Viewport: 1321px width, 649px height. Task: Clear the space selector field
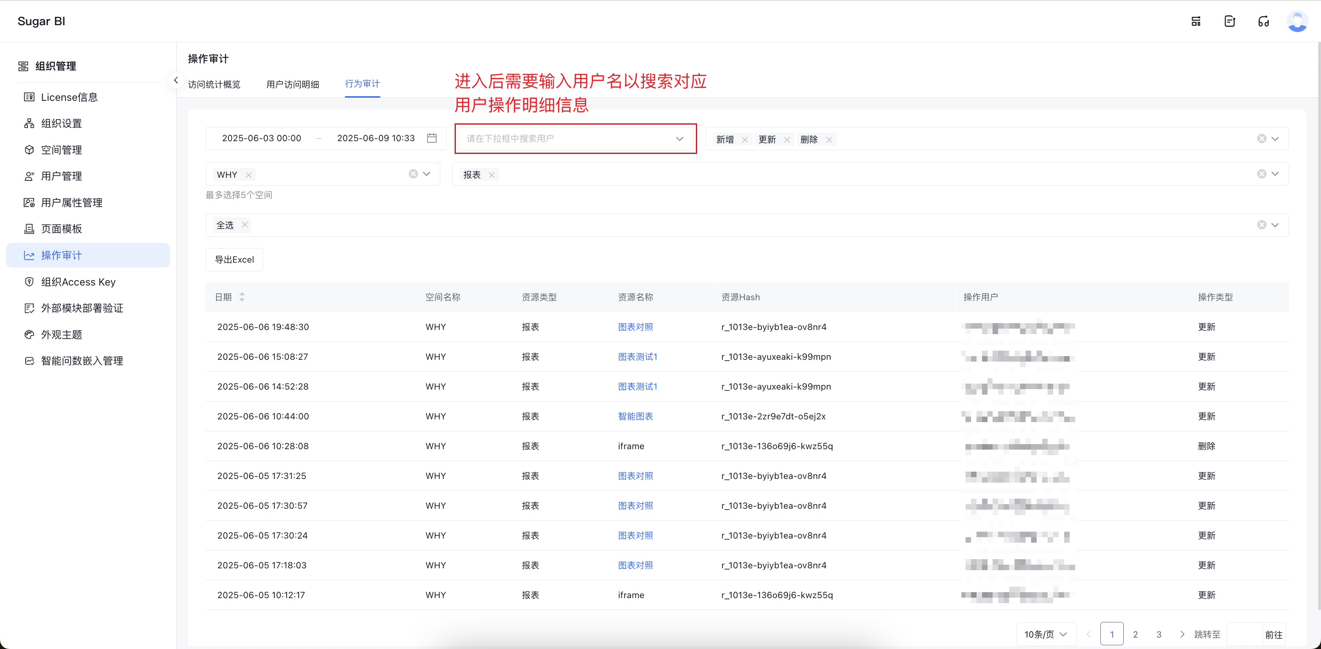(x=413, y=174)
